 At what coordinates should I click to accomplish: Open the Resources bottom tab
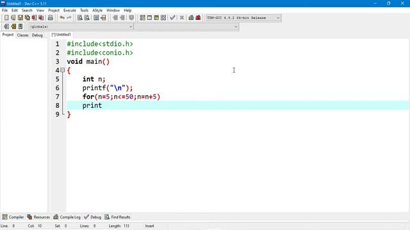pos(38,217)
